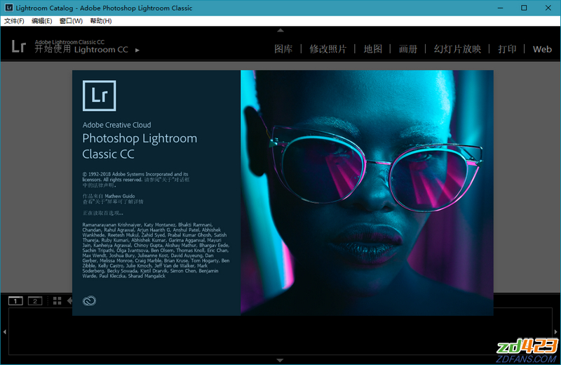Open the 帮助(H) menu
The width and height of the screenshot is (561, 365).
100,21
